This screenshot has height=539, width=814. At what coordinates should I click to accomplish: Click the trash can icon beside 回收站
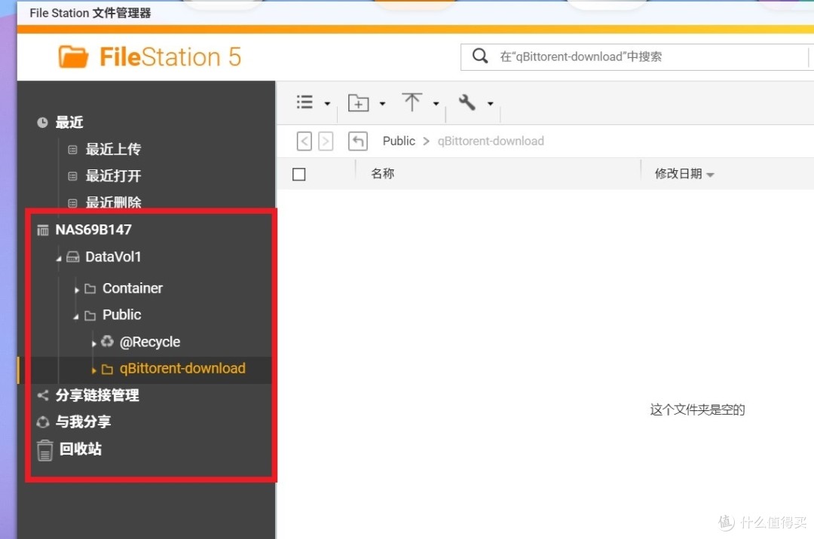coord(44,450)
